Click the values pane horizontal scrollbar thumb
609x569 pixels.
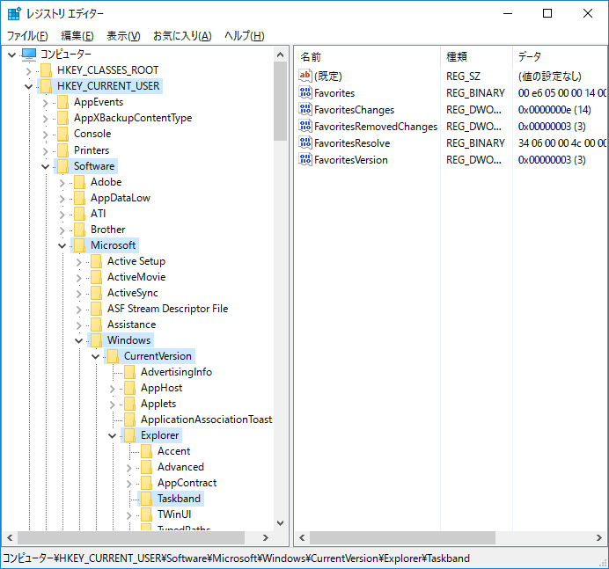click(x=402, y=538)
